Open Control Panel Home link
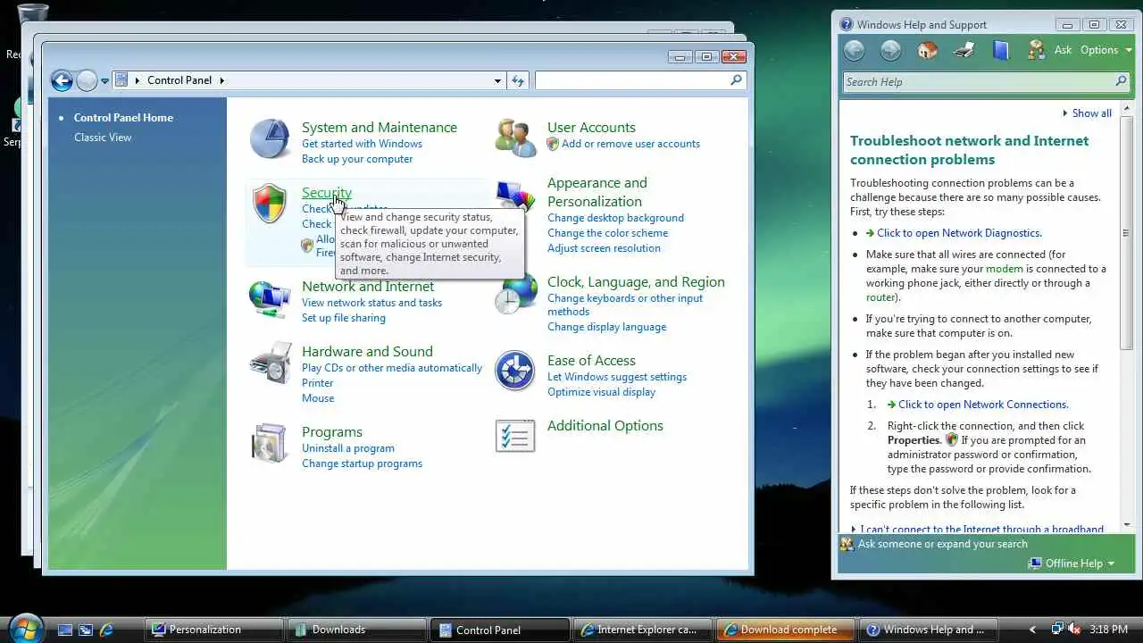This screenshot has height=643, width=1143. click(123, 118)
